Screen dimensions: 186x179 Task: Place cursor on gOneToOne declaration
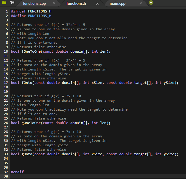pos(61,123)
